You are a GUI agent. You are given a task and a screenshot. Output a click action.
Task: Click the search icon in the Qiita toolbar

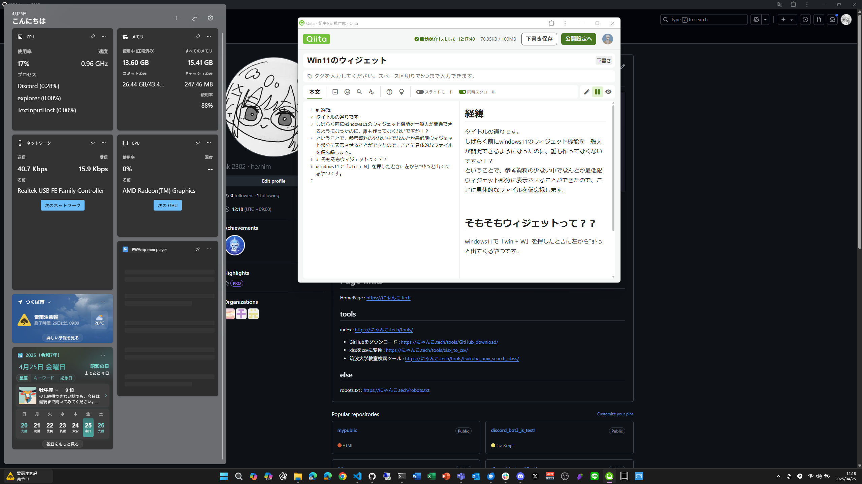(x=359, y=91)
